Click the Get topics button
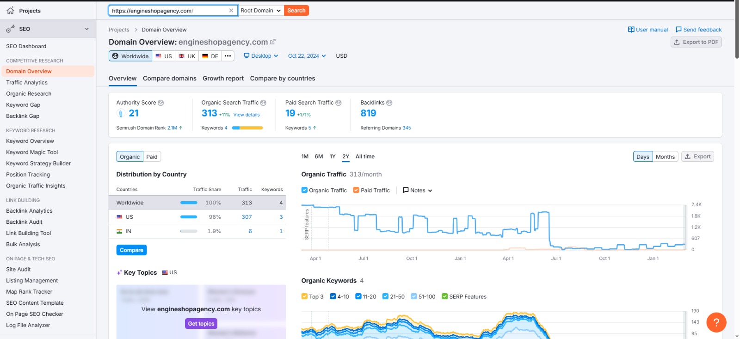The image size is (740, 339). click(x=201, y=324)
